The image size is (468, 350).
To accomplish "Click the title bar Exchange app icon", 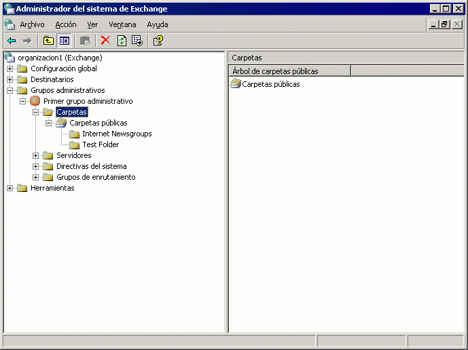I will click(x=10, y=9).
